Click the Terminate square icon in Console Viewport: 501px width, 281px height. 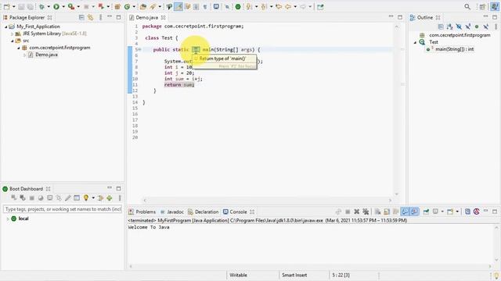click(x=348, y=212)
